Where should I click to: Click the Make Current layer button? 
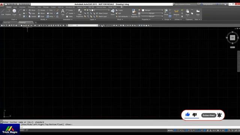tap(102, 13)
